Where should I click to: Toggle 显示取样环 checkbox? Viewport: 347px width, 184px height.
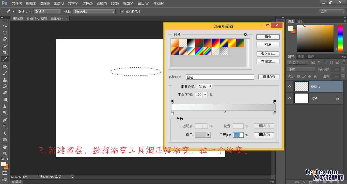point(122,11)
